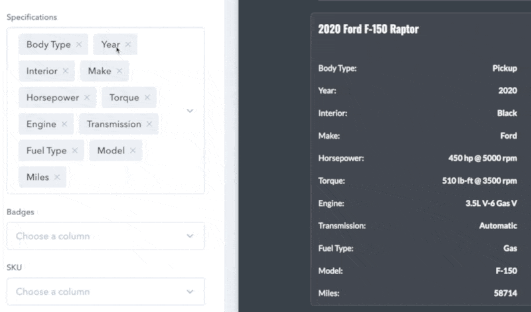
Task: Click the 2020 Ford F-150 Raptor title
Action: [x=368, y=29]
